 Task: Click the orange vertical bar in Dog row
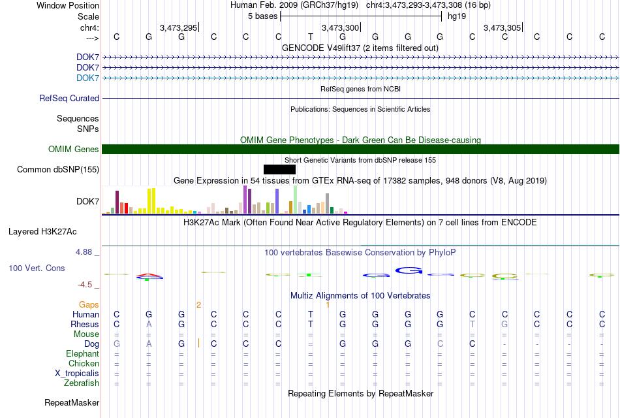coord(198,343)
